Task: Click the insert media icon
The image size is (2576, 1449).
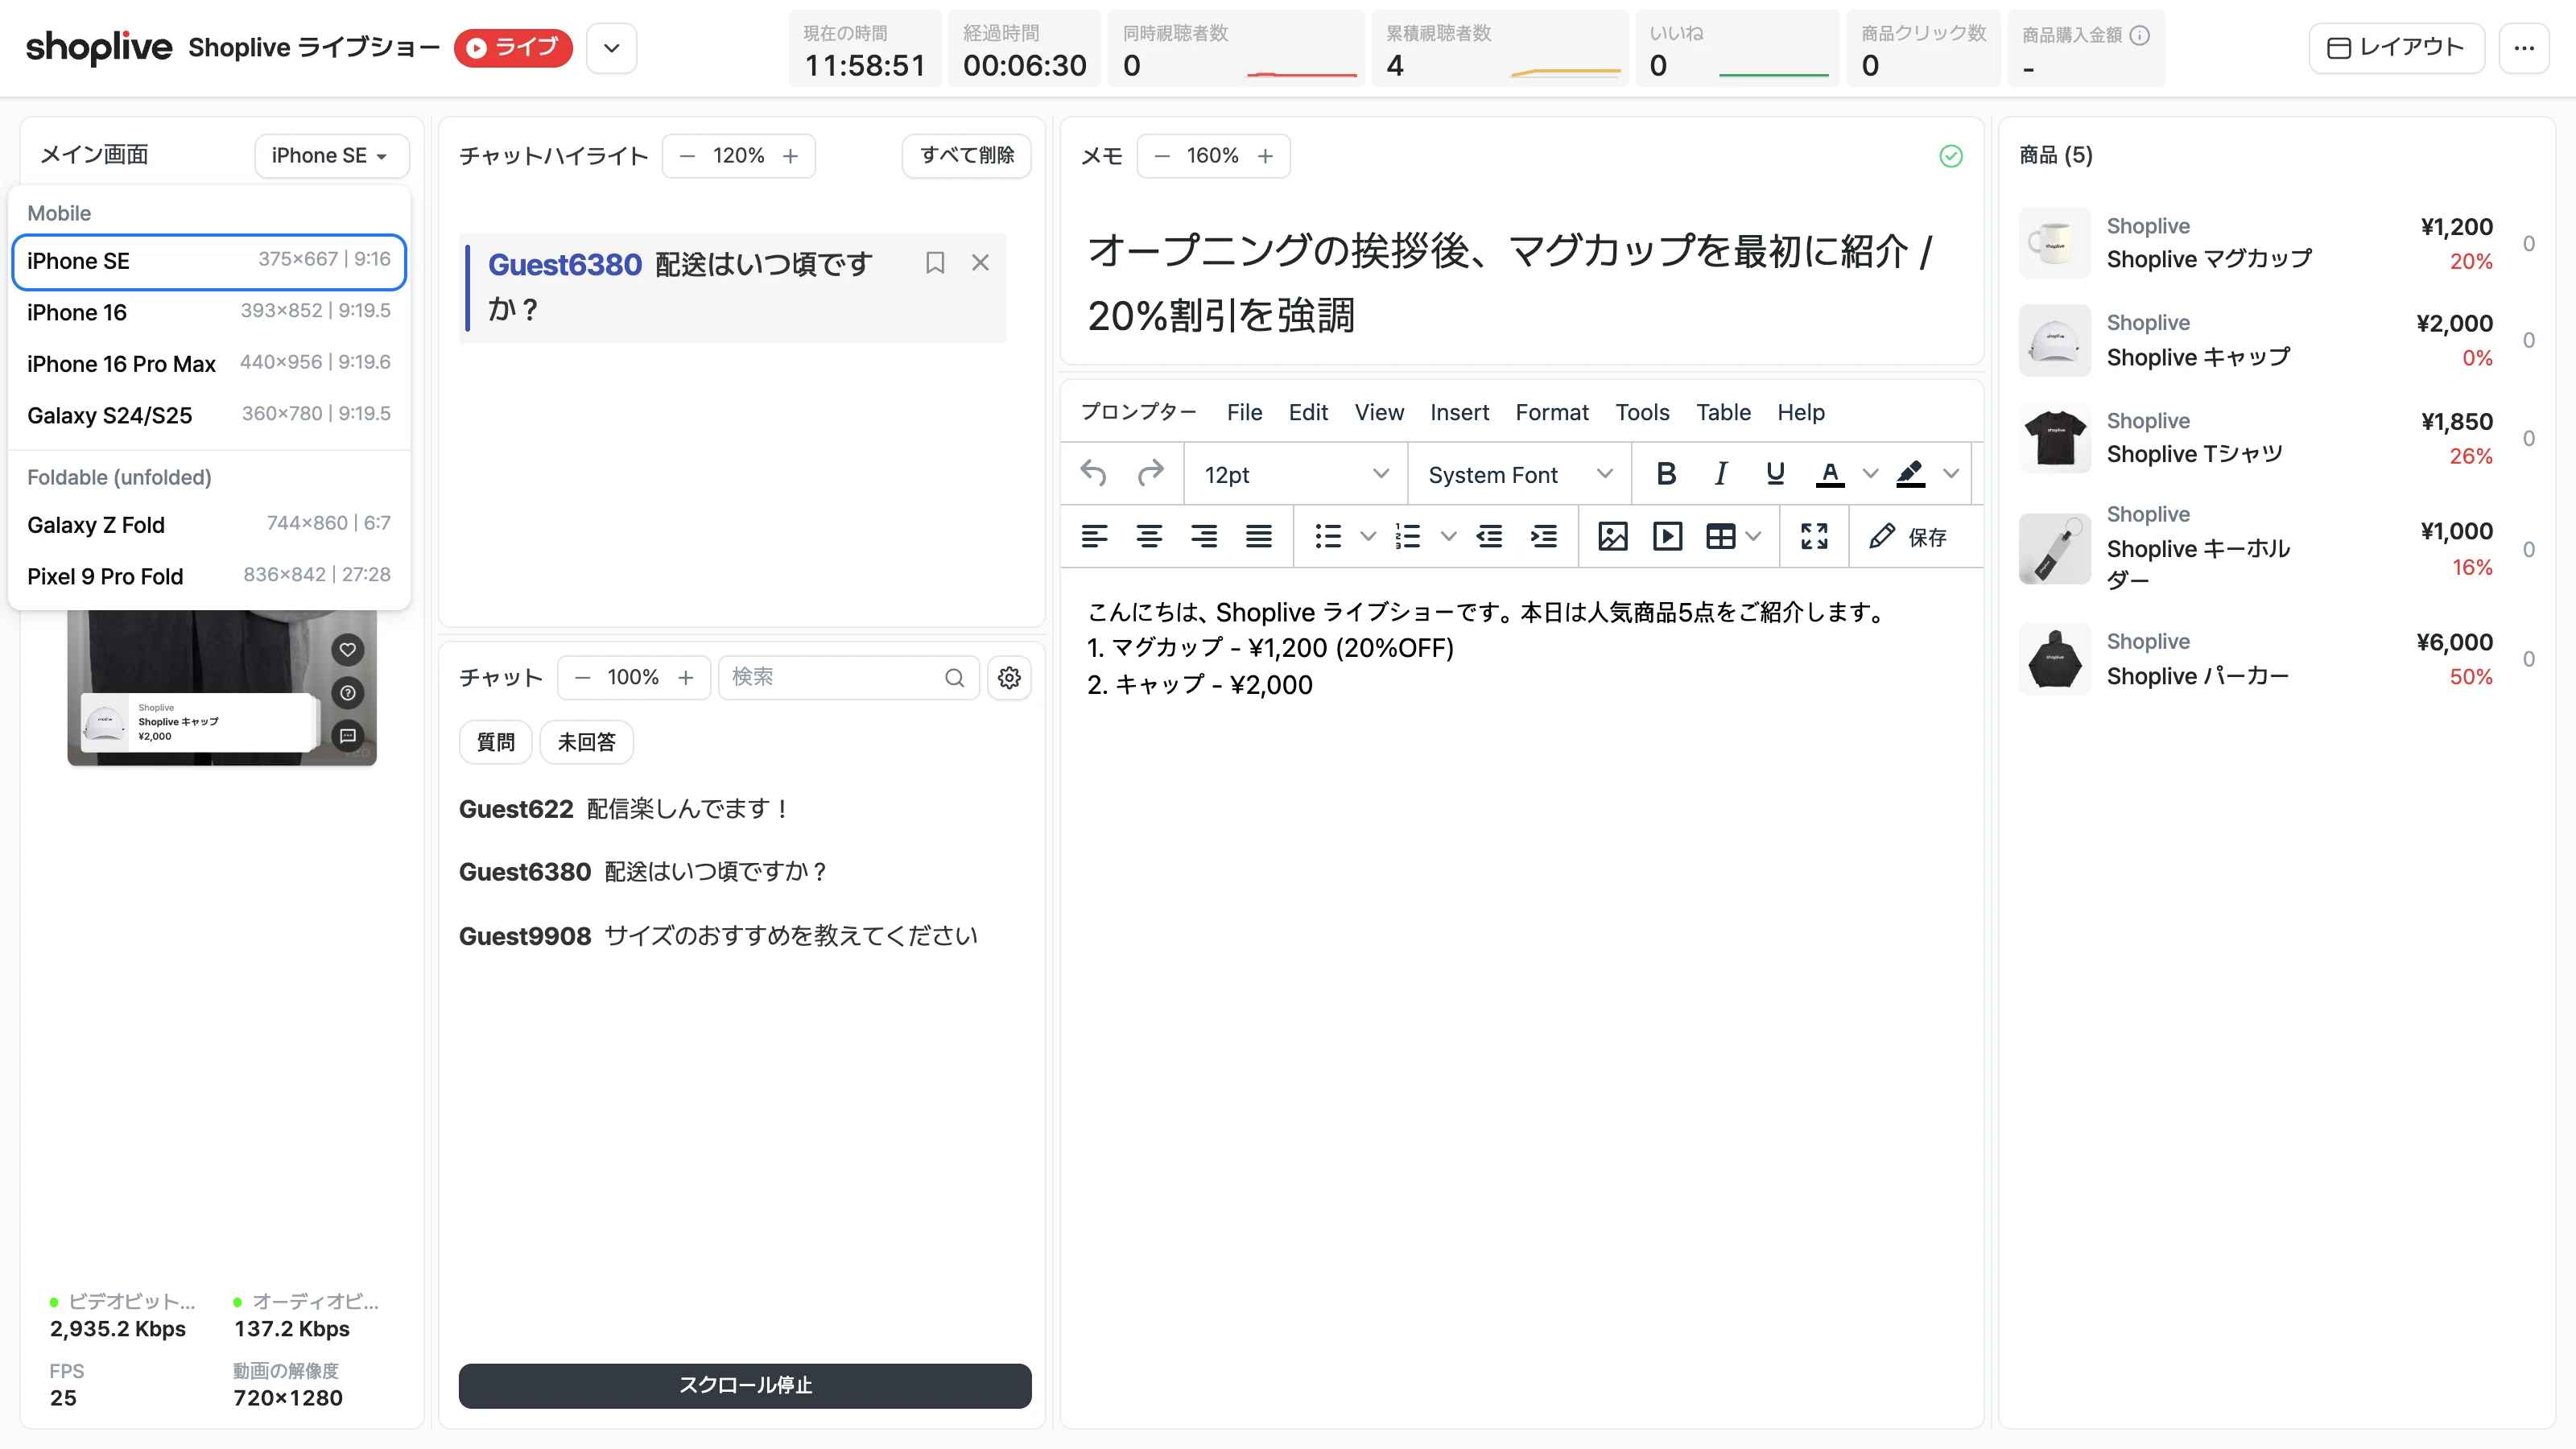Action: tap(1667, 537)
